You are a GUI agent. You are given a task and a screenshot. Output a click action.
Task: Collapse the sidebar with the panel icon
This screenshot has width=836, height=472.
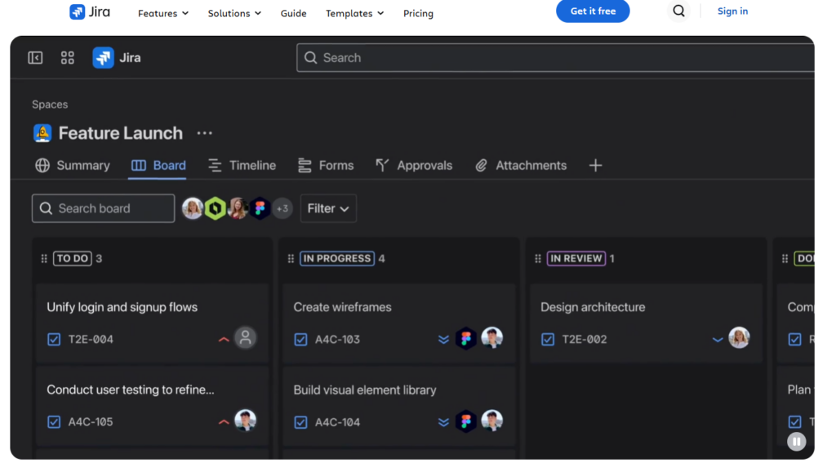35,58
